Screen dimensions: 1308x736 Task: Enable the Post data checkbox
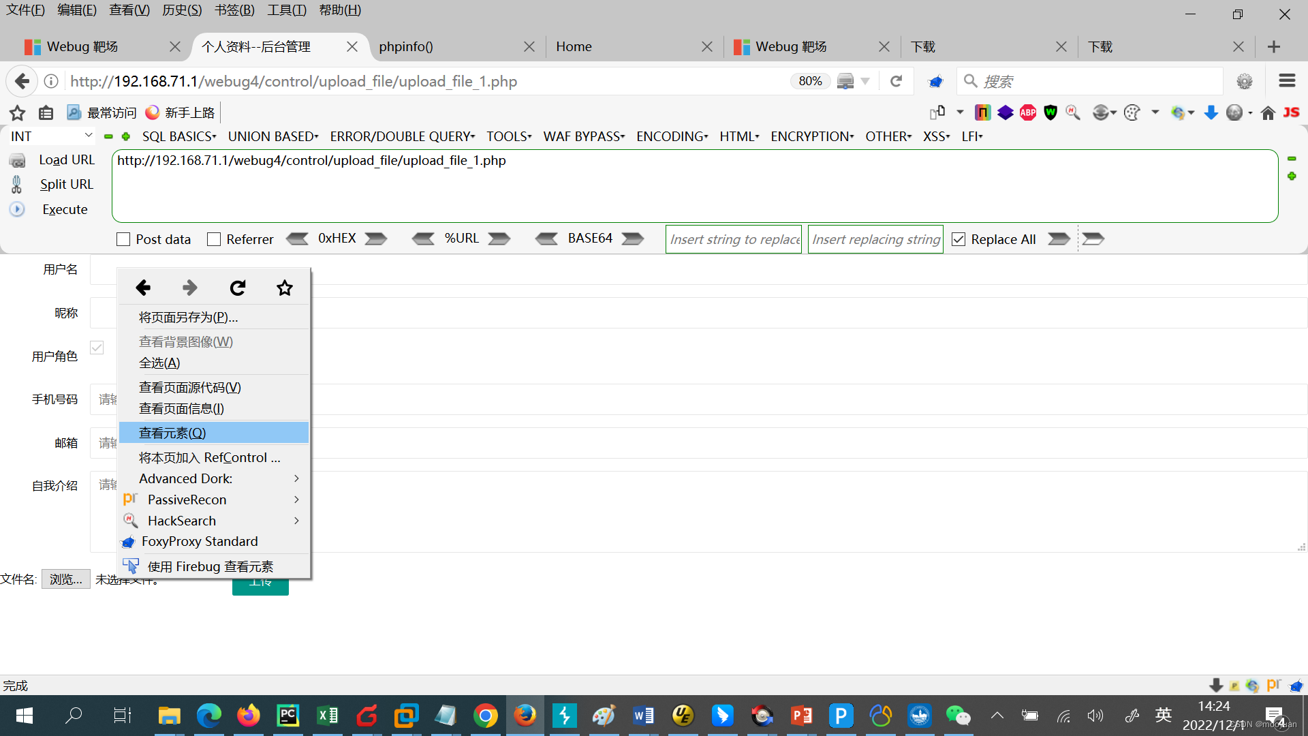123,240
